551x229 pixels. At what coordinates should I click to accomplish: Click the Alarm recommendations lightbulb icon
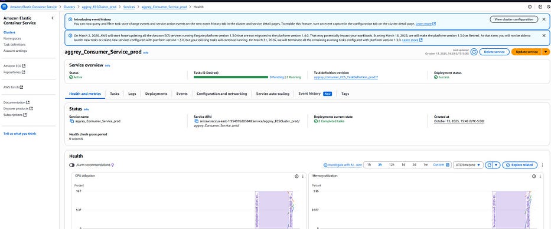(112, 165)
